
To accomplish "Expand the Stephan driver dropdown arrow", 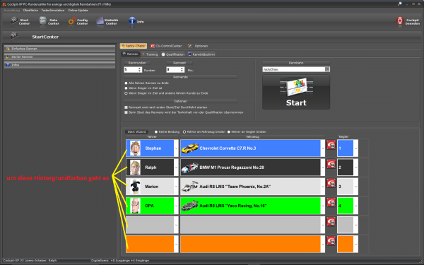I will (x=176, y=148).
